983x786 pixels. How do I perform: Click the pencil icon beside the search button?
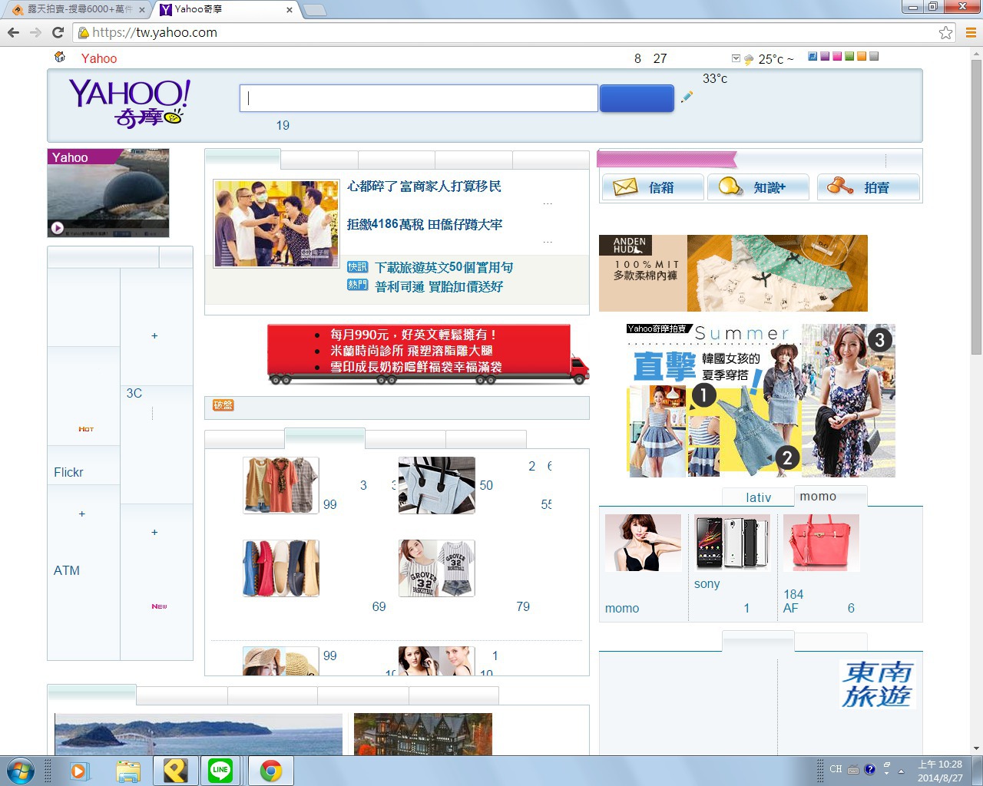pos(687,97)
